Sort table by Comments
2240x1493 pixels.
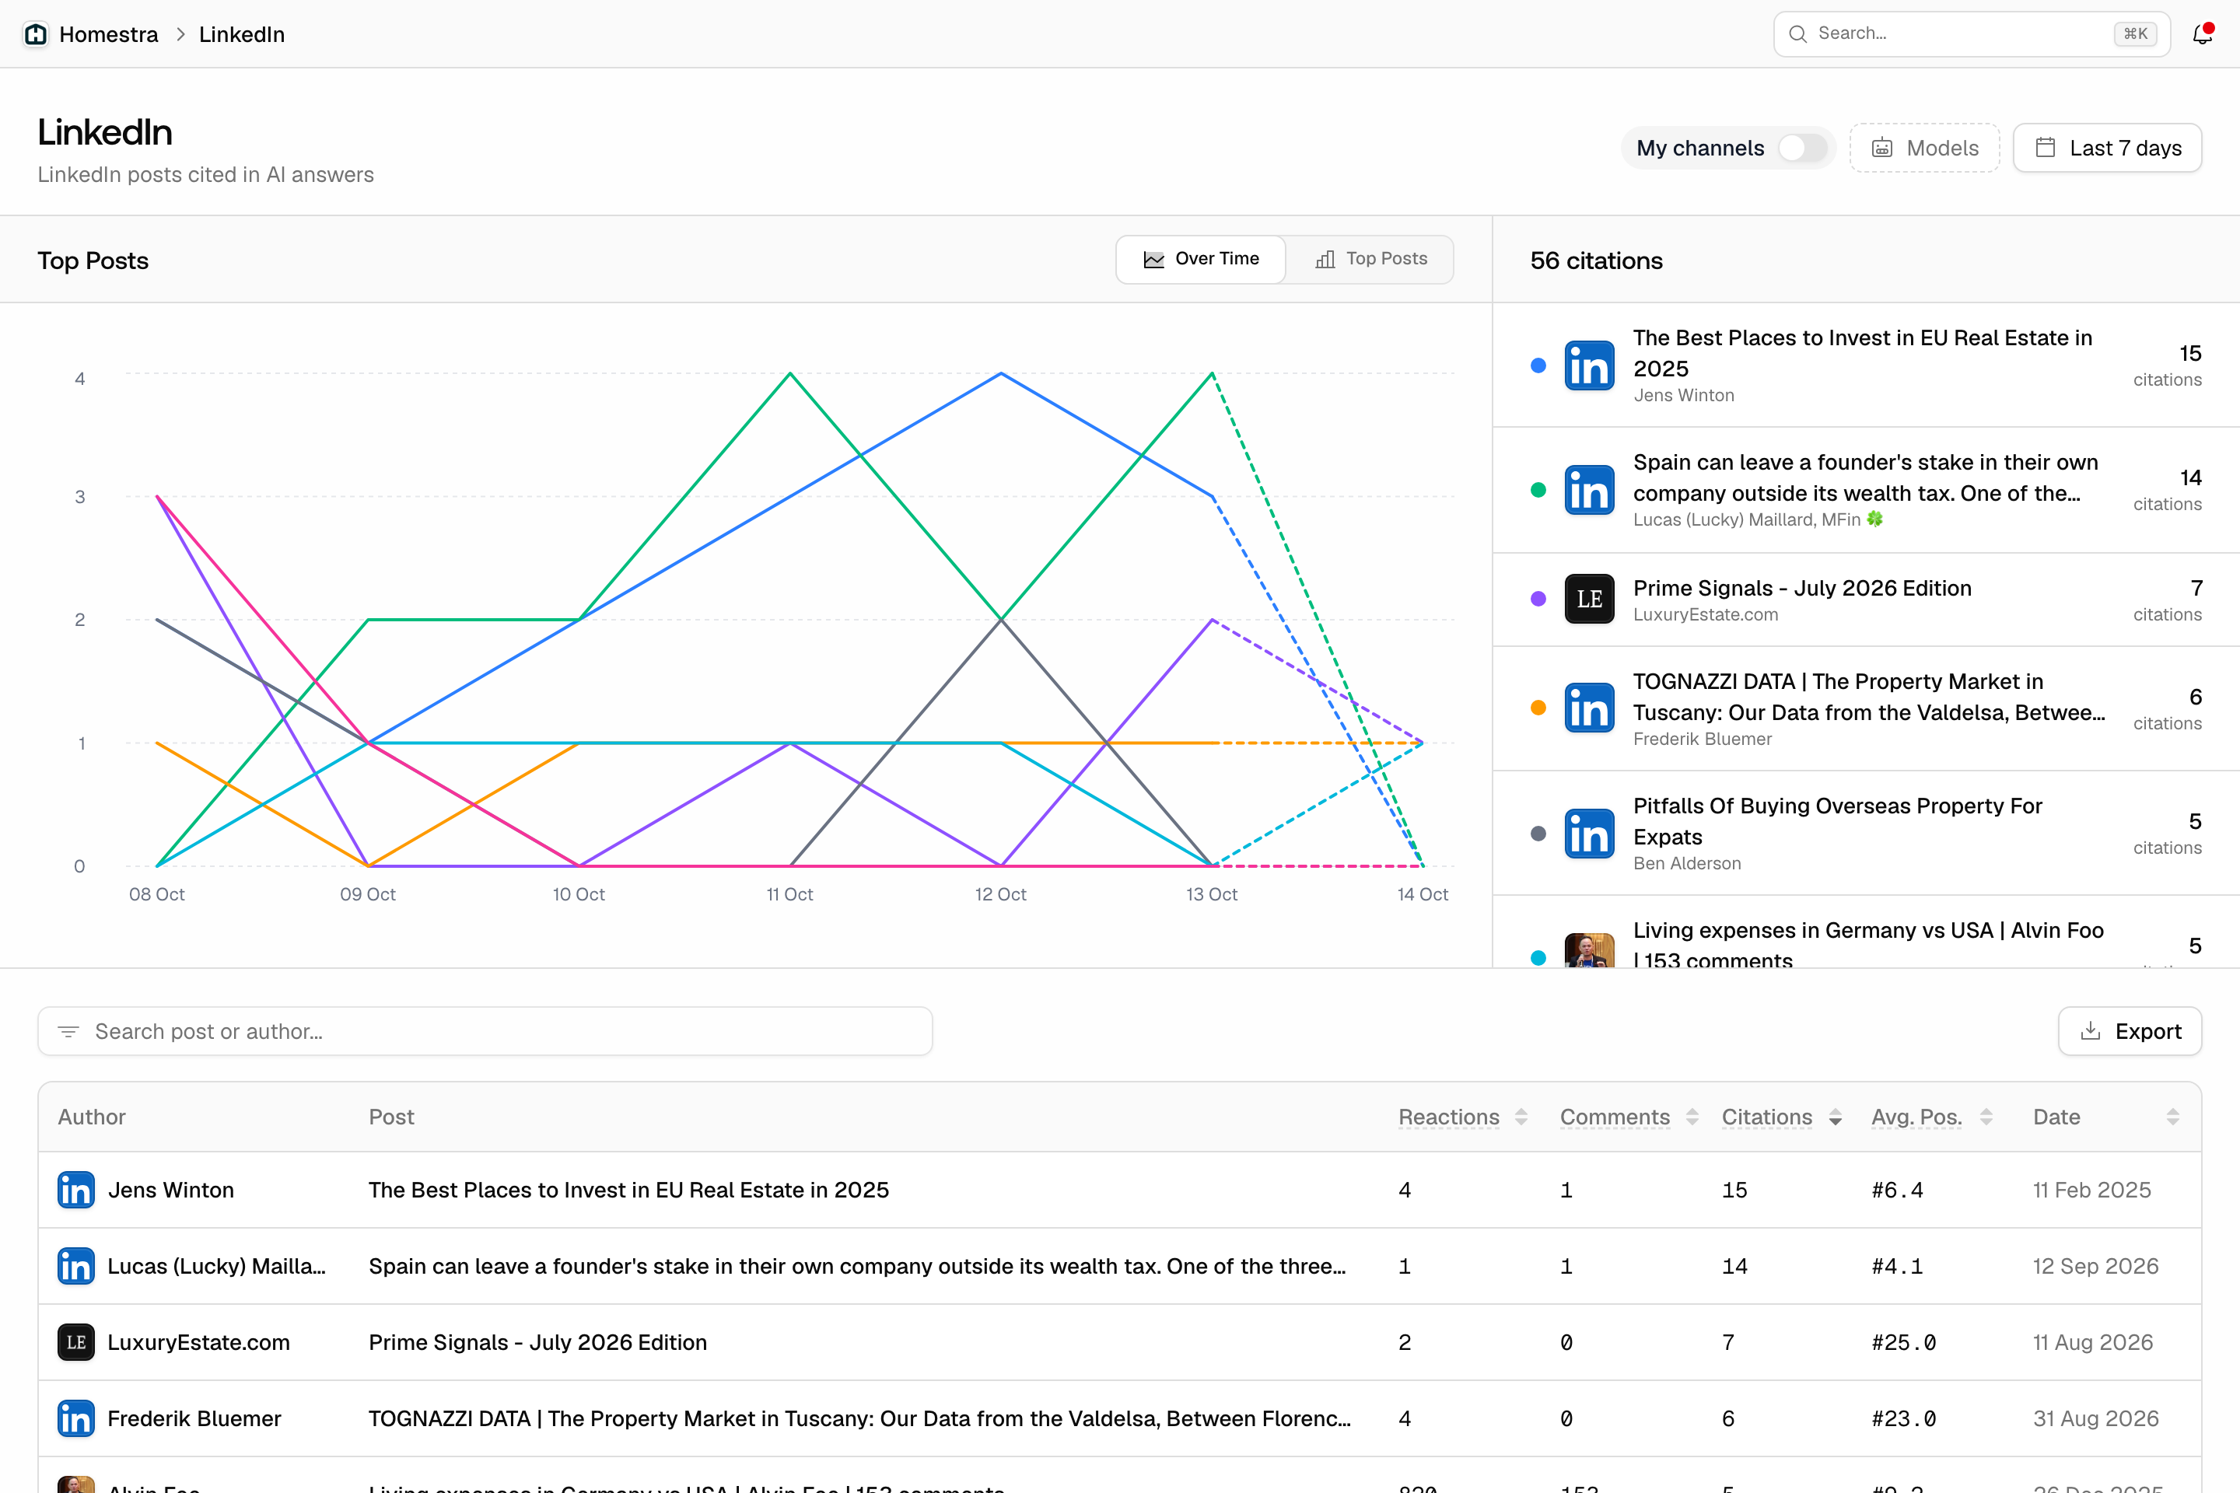coord(1629,1117)
